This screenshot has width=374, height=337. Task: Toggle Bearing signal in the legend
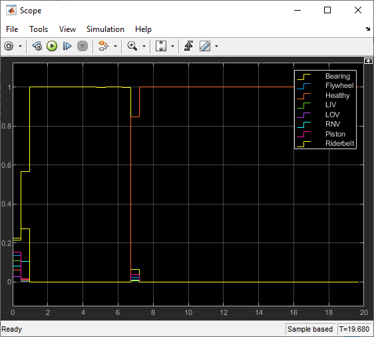click(337, 76)
